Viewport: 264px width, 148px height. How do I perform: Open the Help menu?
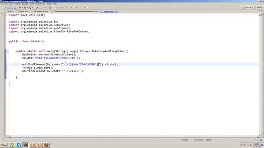pyautogui.click(x=55, y=4)
